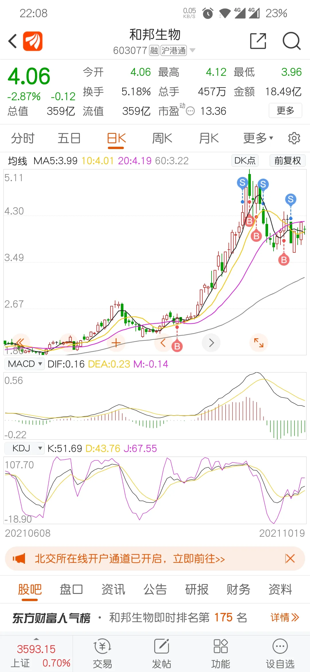Tap the 融 margin trading tag
The width and height of the screenshot is (310, 672).
pyautogui.click(x=154, y=51)
